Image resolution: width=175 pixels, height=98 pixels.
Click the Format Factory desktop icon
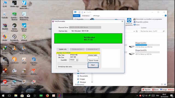click(14, 72)
